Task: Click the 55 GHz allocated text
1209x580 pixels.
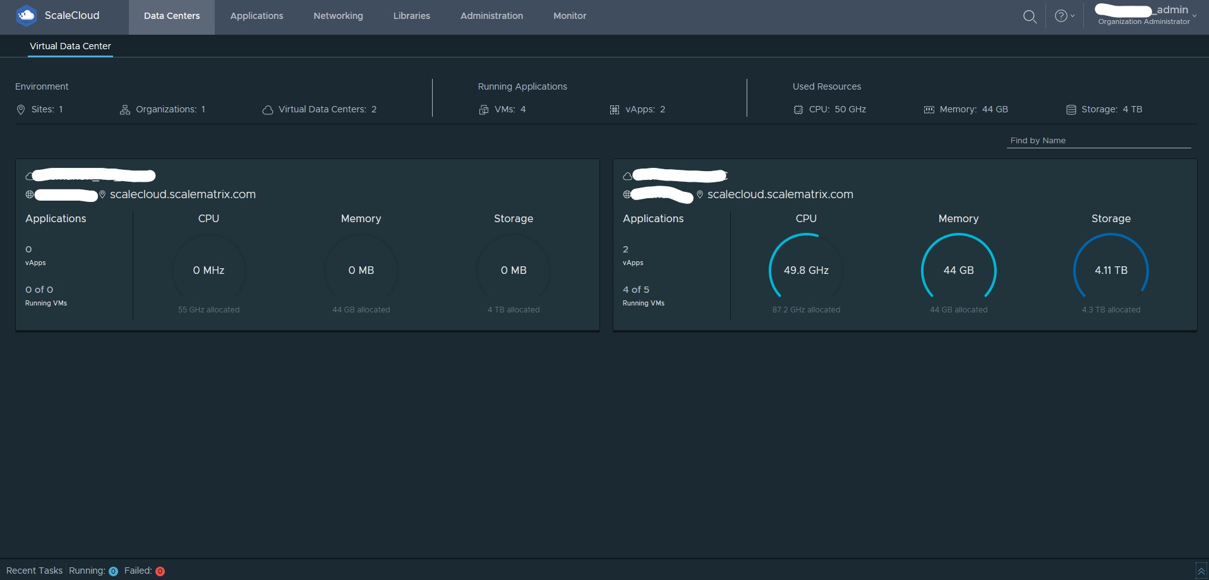Action: pyautogui.click(x=208, y=310)
